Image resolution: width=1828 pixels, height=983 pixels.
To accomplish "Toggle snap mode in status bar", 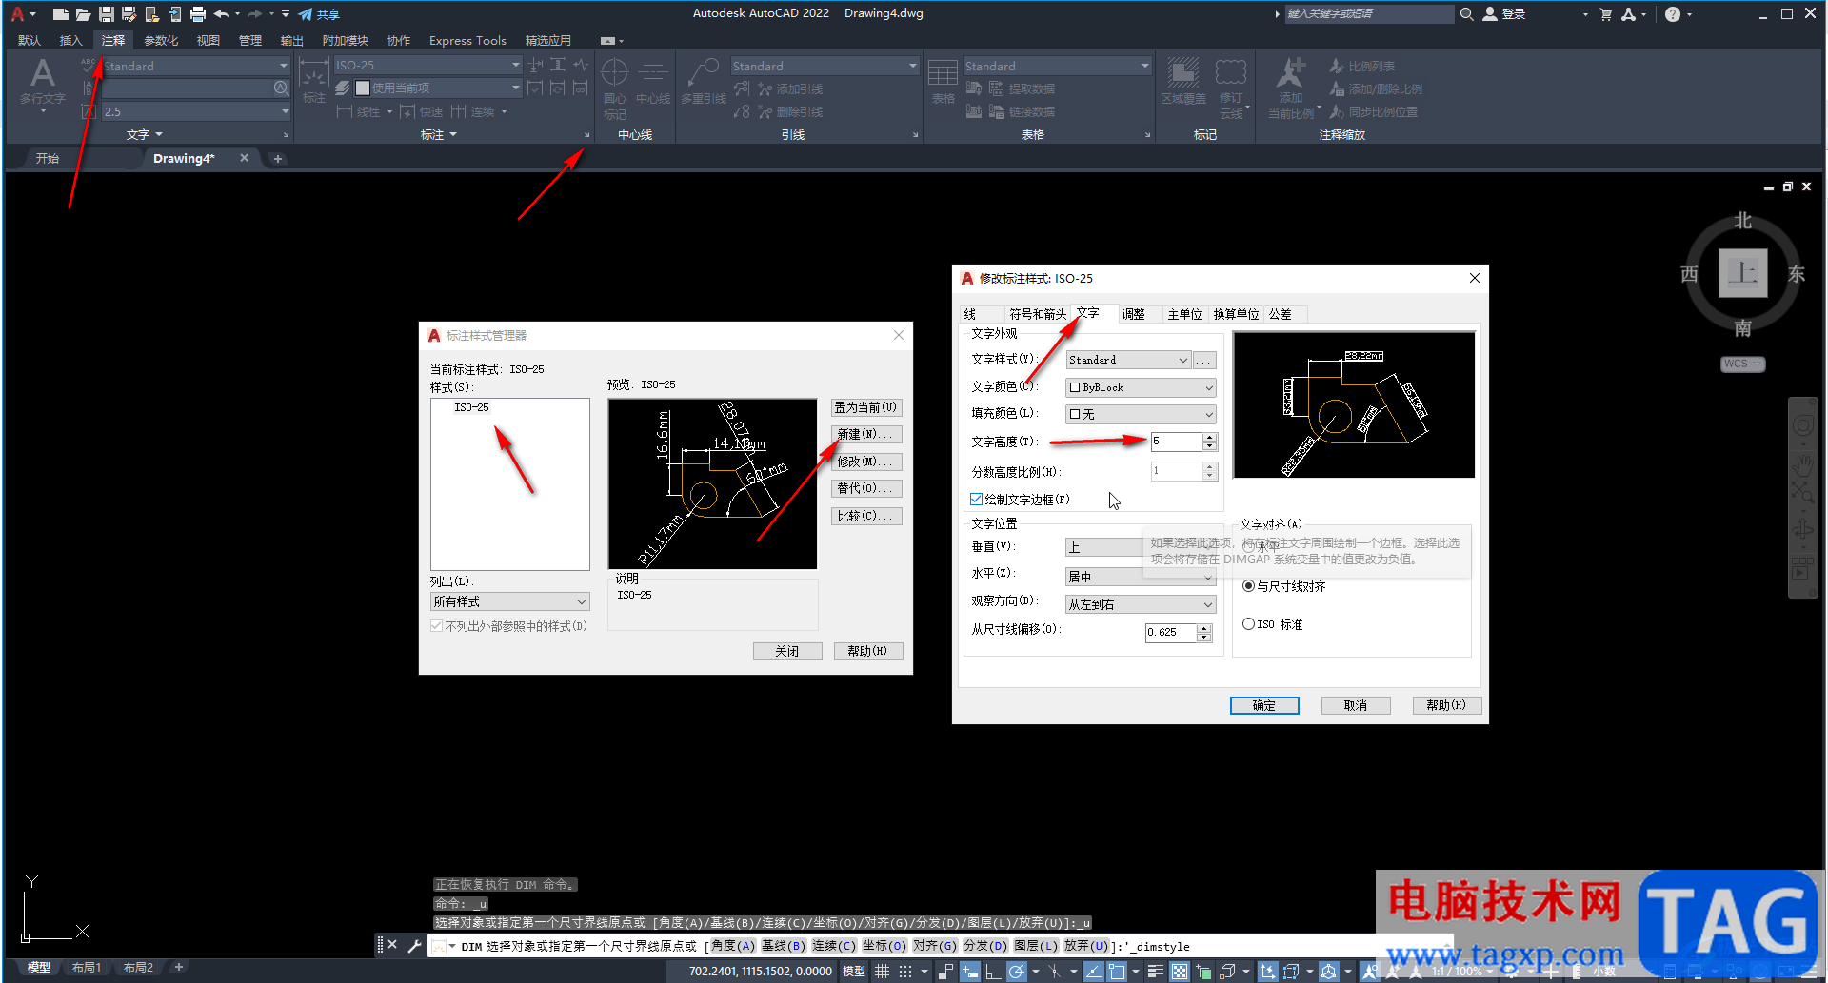I will 905,972.
